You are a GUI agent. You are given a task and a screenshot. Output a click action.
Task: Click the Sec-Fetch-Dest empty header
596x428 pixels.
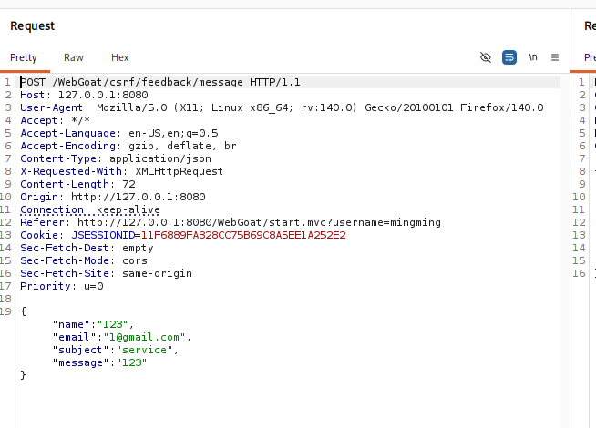(x=87, y=248)
